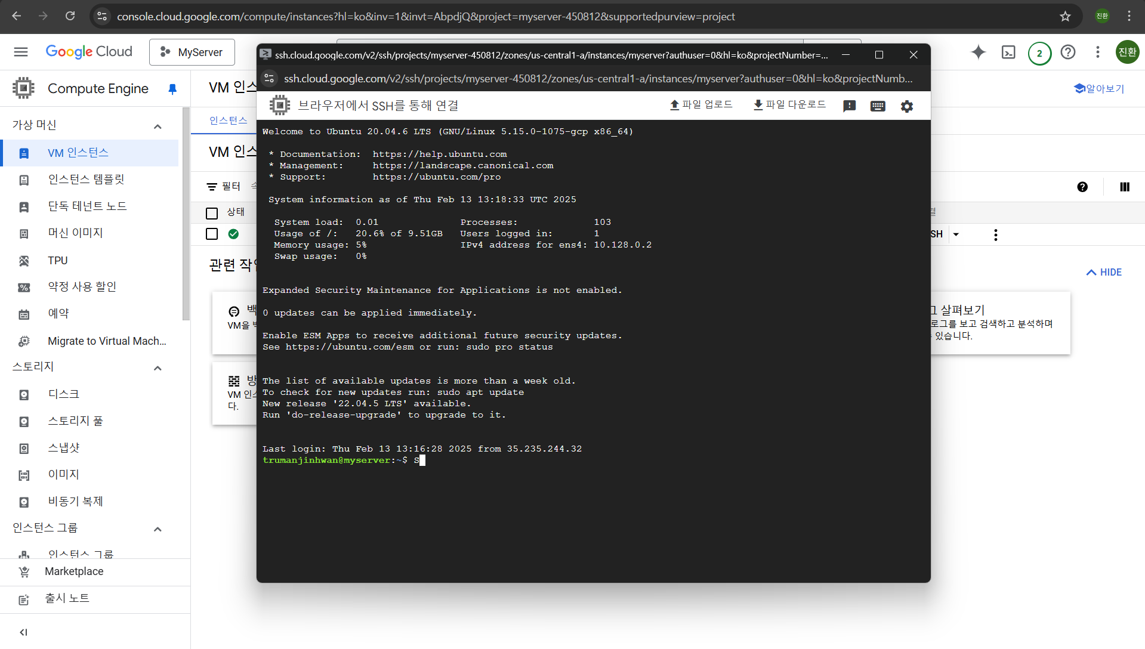Click the SSH keyboard shortcut icon
The width and height of the screenshot is (1145, 649).
click(878, 106)
